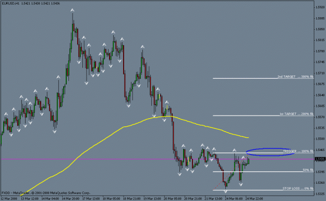The width and height of the screenshot is (326, 201).
Task: Click the 1.5885 price axis label
Action: (320, 18)
